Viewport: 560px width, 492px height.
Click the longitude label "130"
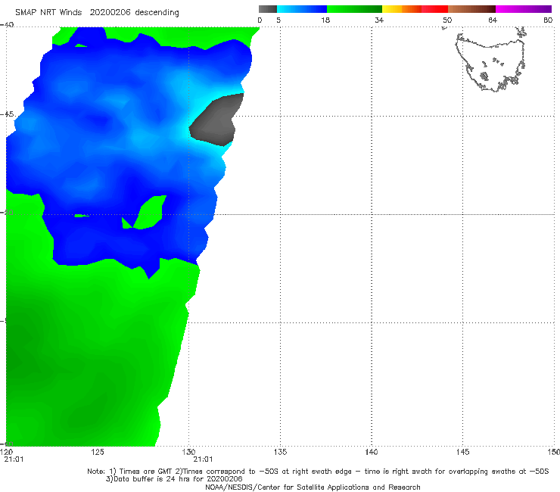188,452
